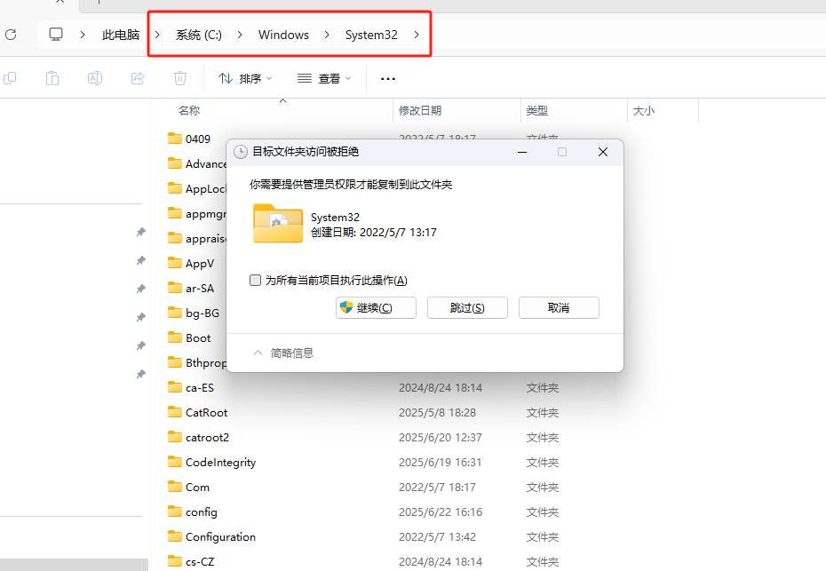Image resolution: width=826 pixels, height=571 pixels.
Task: Select the "catroot2" folder name
Action: pos(207,437)
